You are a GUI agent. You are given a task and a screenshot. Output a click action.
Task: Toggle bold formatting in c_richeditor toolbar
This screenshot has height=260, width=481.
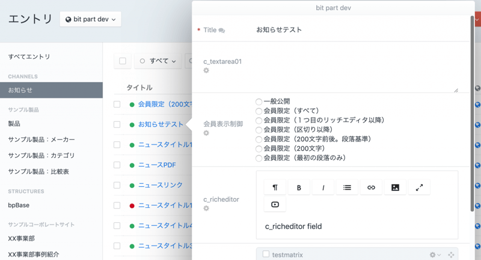[299, 187]
